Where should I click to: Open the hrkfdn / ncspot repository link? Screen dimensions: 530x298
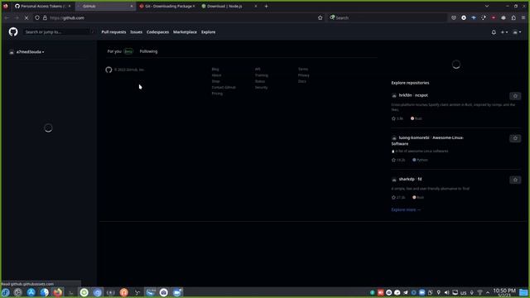(413, 95)
